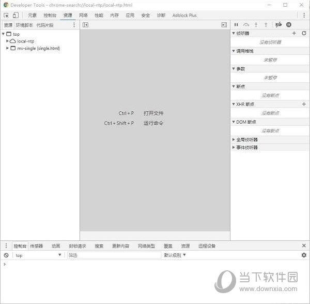Click the refresh icon in 侦听器 header
The height and width of the screenshot is (304, 310).
(304, 33)
